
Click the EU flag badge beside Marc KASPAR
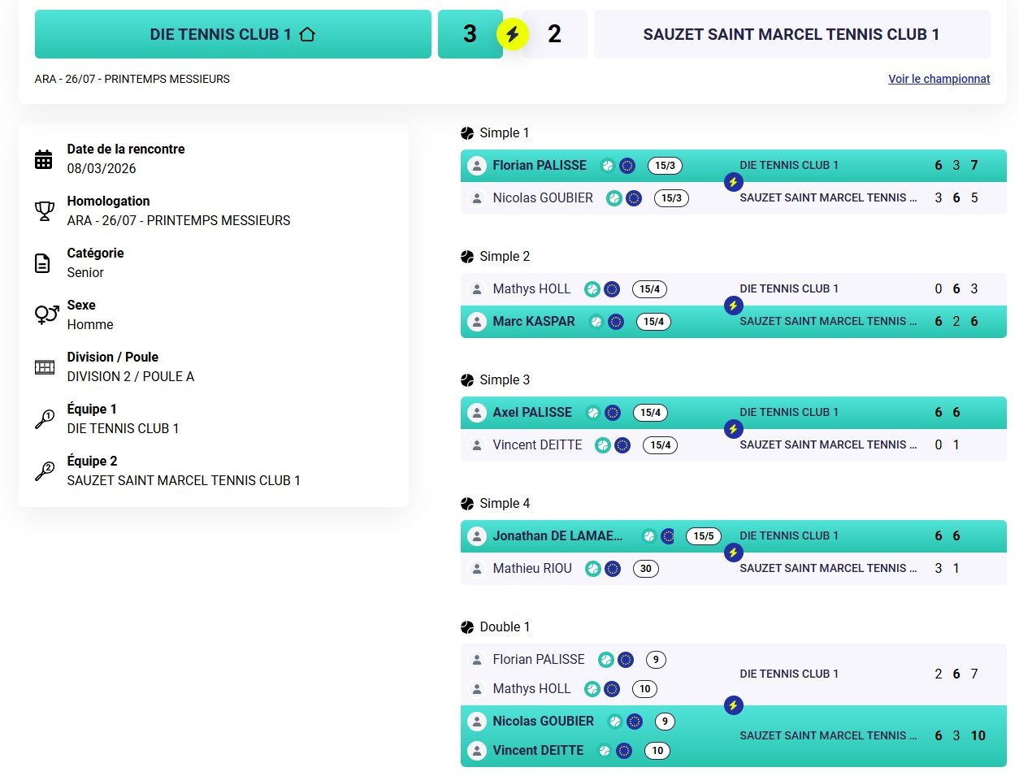click(x=616, y=322)
